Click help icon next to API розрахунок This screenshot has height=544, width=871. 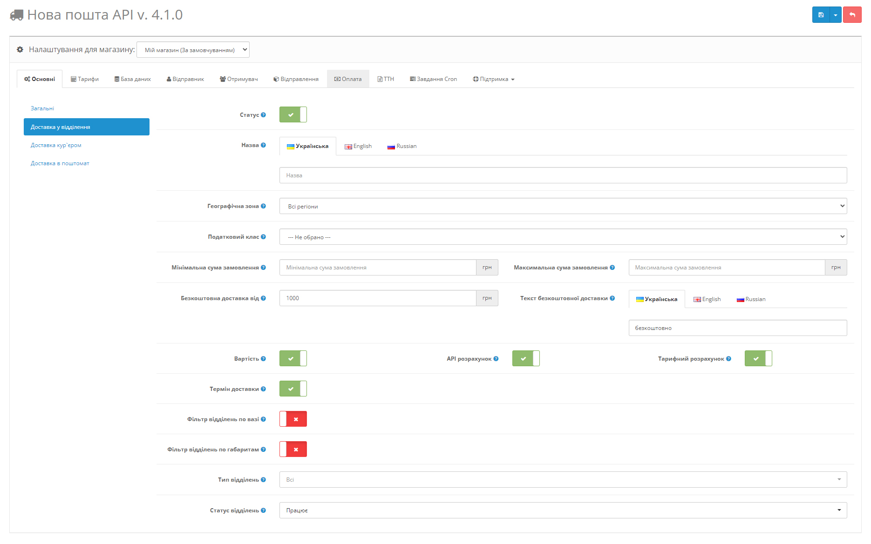point(496,359)
